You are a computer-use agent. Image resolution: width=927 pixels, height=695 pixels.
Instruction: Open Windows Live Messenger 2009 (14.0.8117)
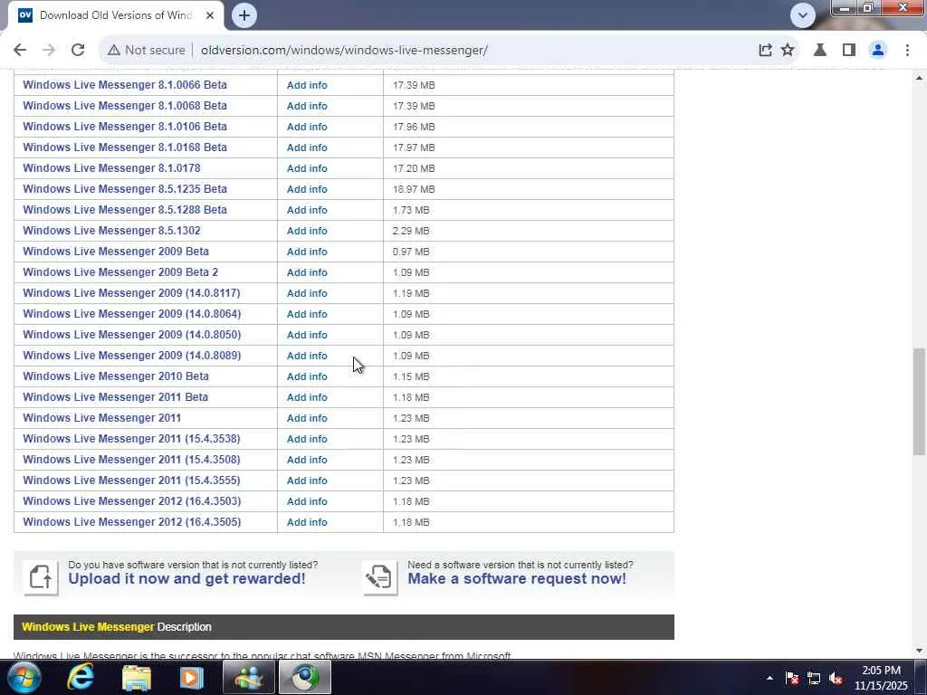click(131, 293)
